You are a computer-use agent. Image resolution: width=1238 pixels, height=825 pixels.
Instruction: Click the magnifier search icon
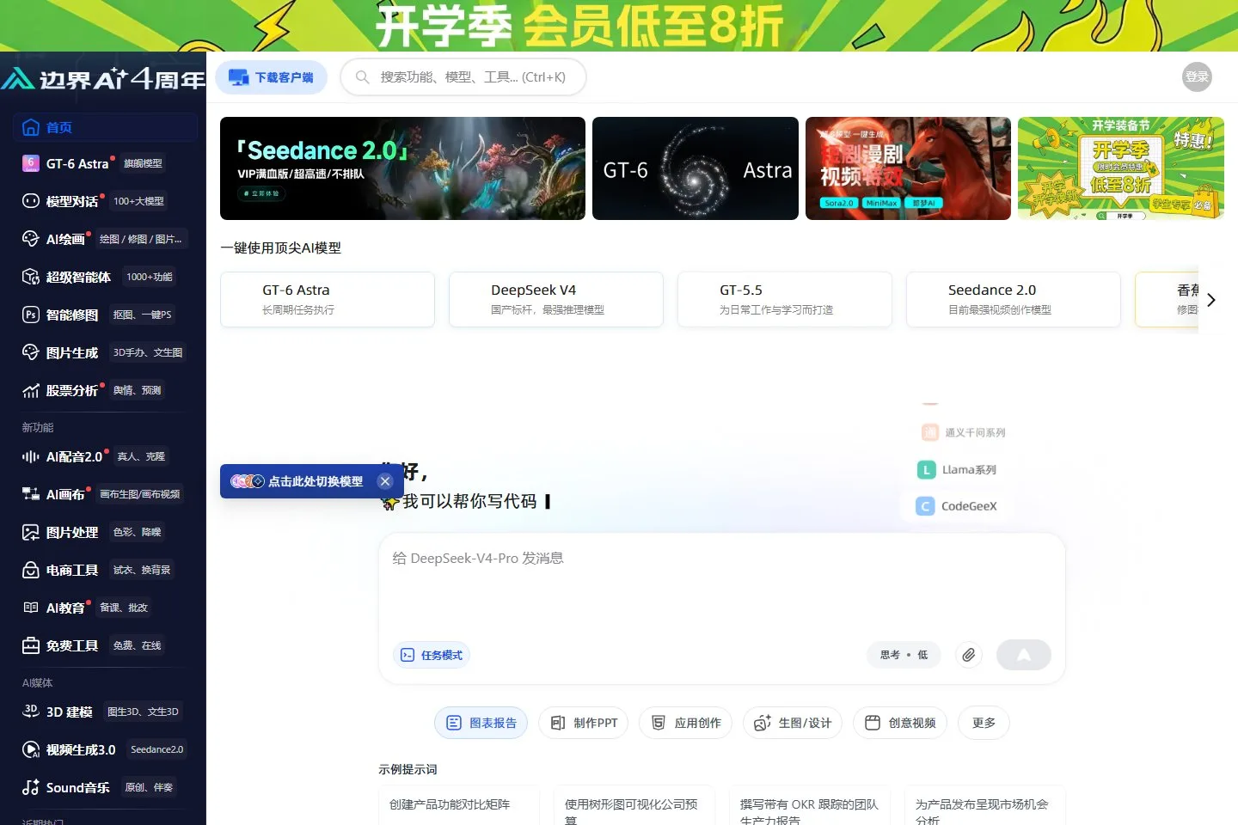click(x=363, y=77)
